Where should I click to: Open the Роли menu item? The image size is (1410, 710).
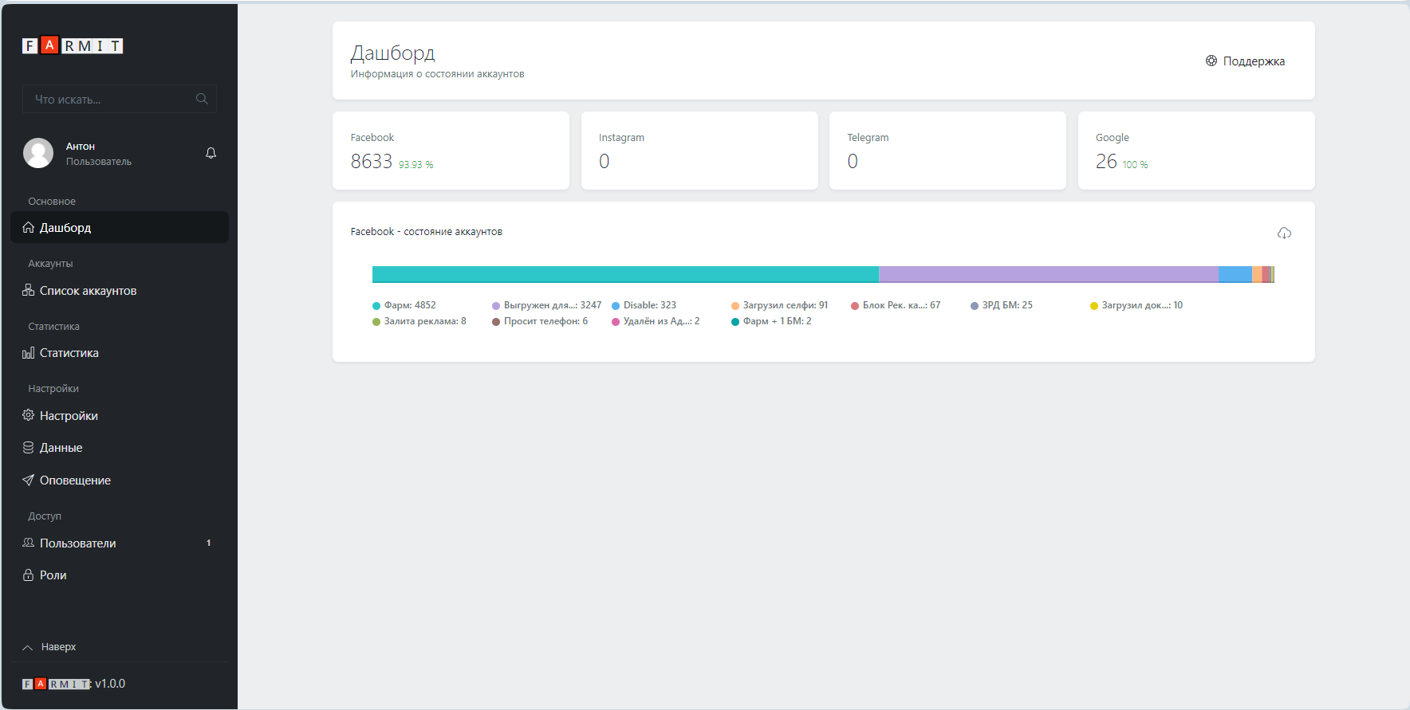(120, 575)
